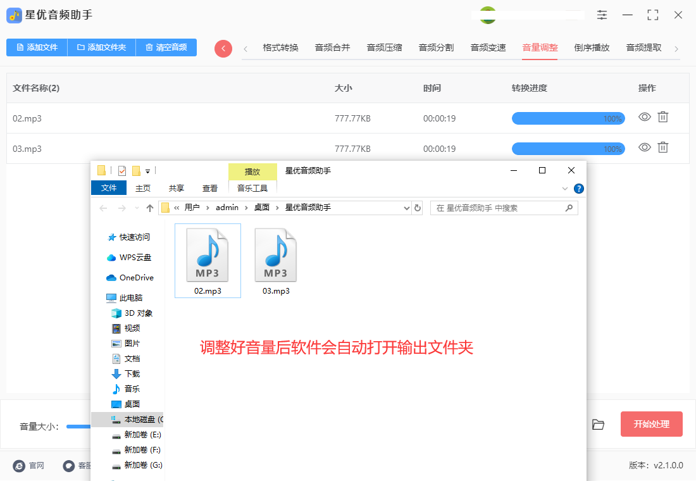Open the 文件 menu in Explorer
The width and height of the screenshot is (696, 481).
pos(109,188)
